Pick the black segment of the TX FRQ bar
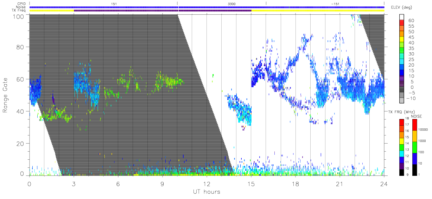 [x=401, y=172]
